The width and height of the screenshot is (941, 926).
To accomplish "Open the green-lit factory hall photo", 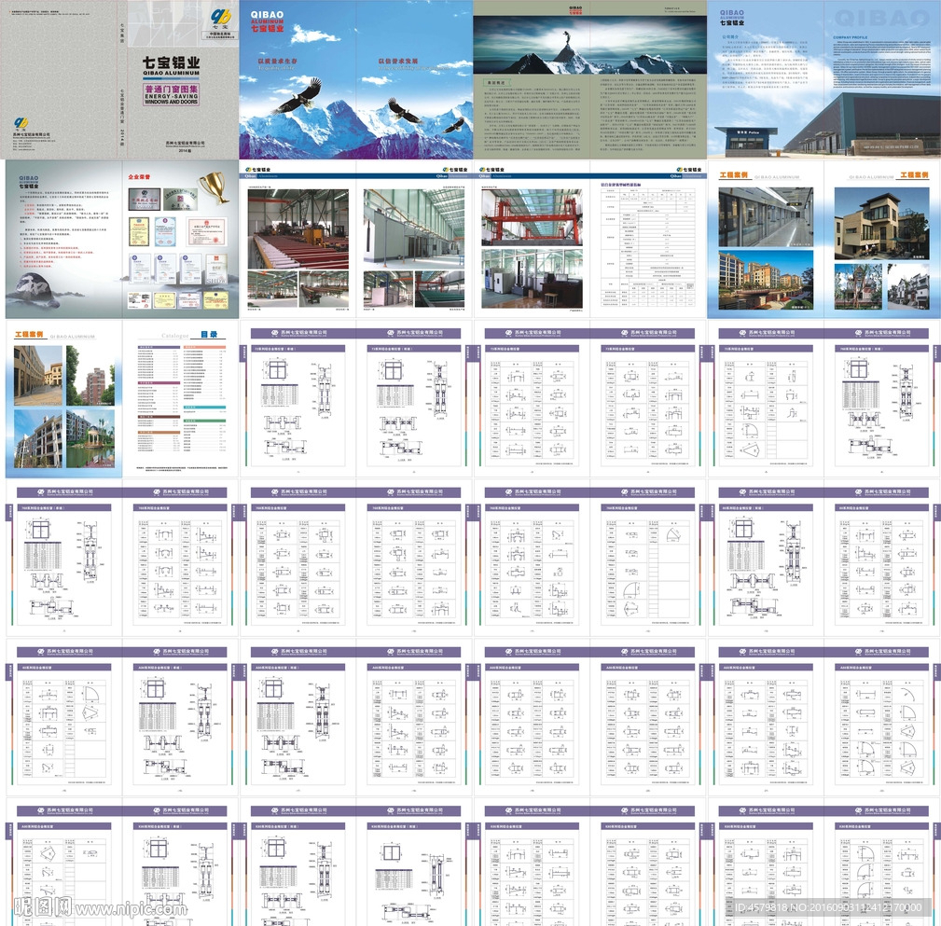I will pos(413,228).
